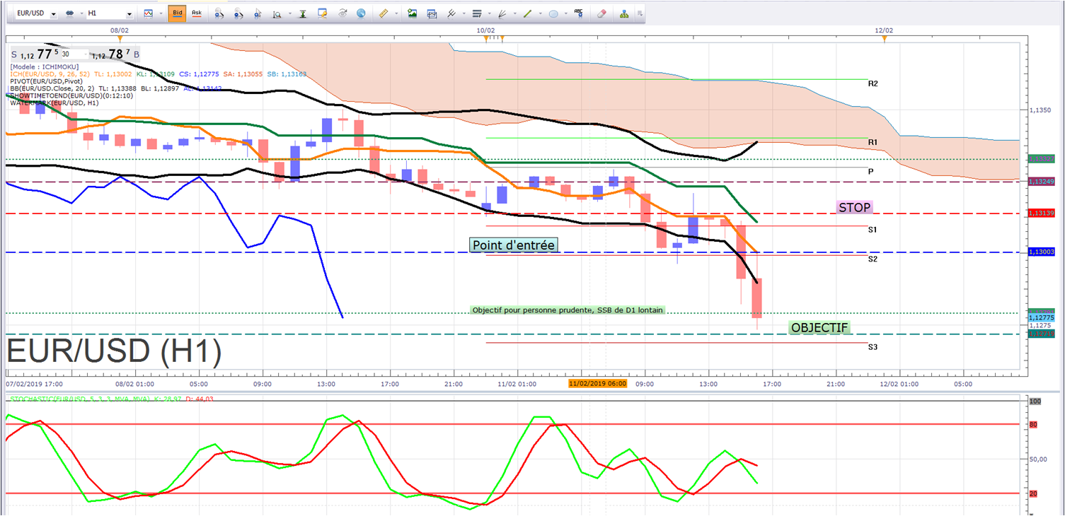This screenshot has height=516, width=1065.
Task: Click the zoom in magnifier icon
Action: click(219, 13)
